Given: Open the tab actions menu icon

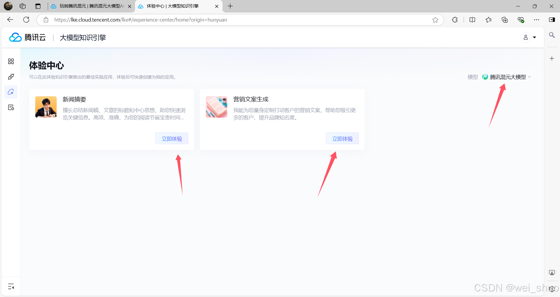Looking at the screenshot, I should tap(38, 6).
